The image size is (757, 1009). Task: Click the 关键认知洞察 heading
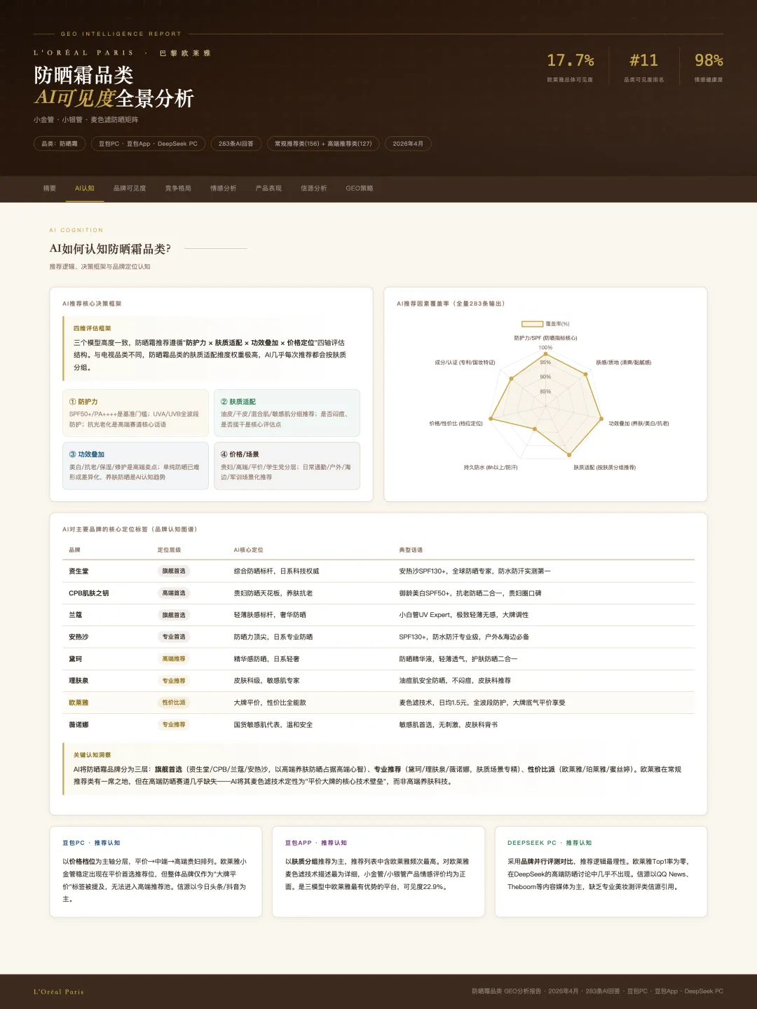[93, 755]
